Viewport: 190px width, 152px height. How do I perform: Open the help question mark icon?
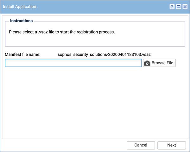click(x=172, y=7)
